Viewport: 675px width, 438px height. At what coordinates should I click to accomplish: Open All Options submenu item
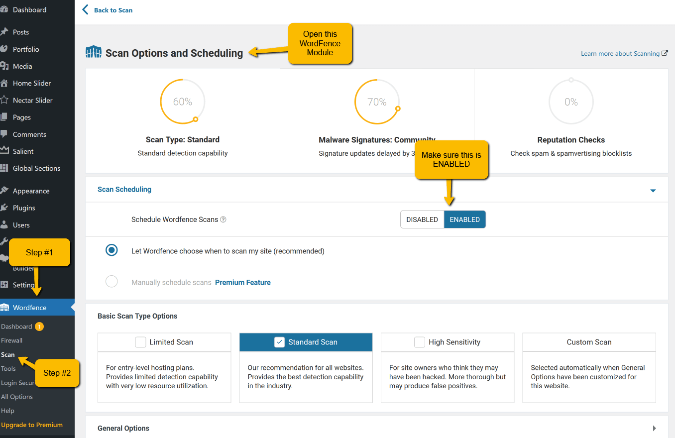(x=17, y=397)
